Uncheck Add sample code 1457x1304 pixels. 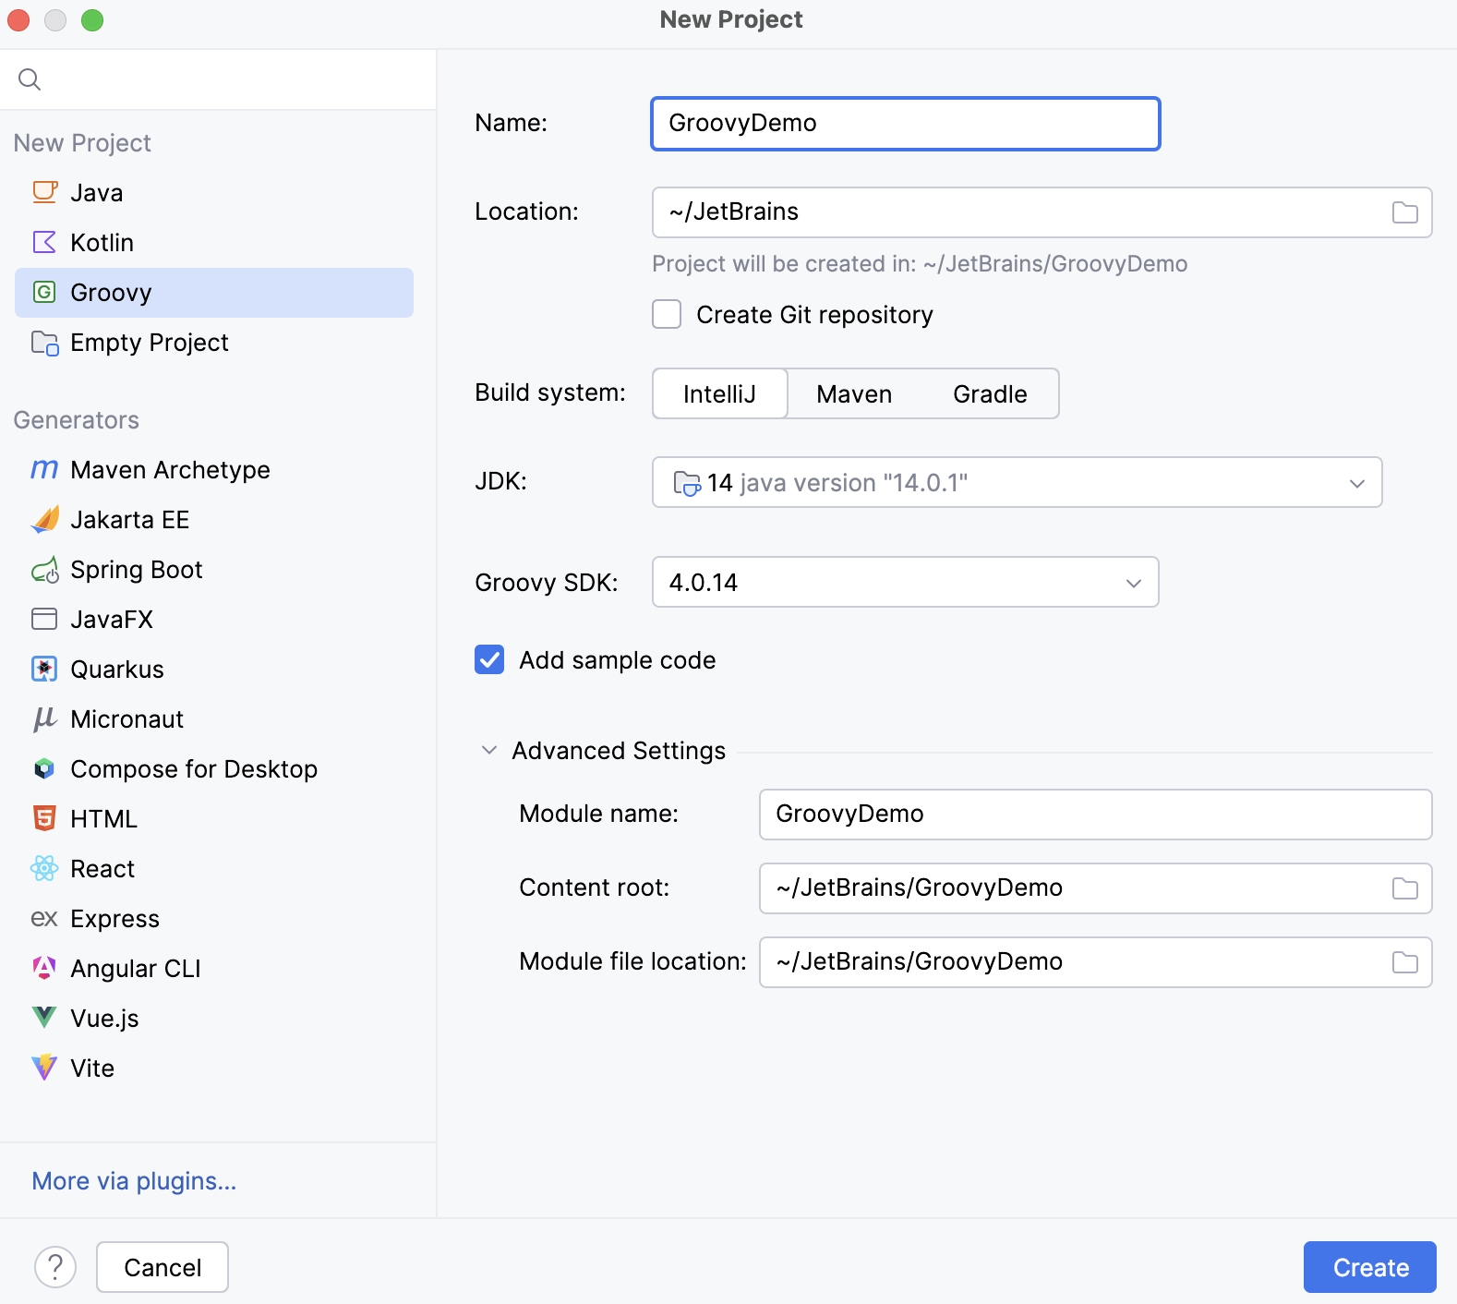[x=489, y=660]
